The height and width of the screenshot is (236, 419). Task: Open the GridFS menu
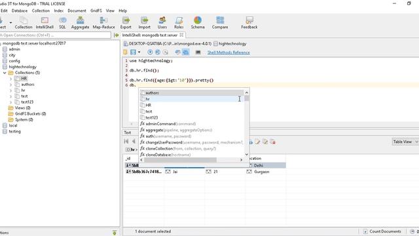point(96,10)
